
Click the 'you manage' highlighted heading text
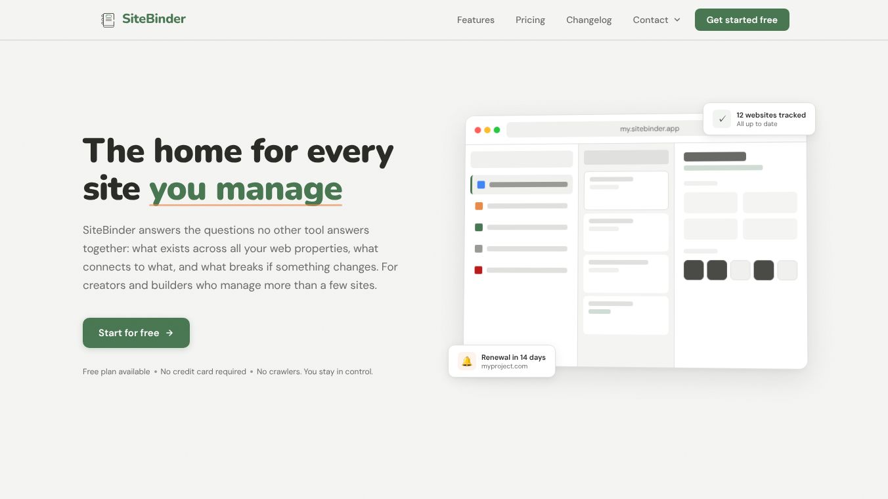tap(246, 189)
